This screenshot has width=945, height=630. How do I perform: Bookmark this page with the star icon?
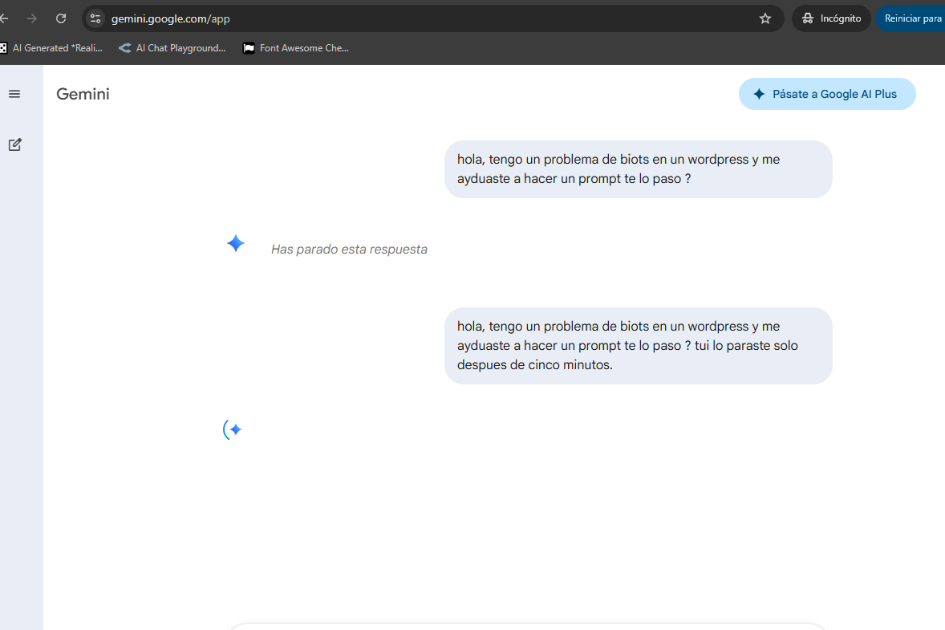pyautogui.click(x=765, y=18)
